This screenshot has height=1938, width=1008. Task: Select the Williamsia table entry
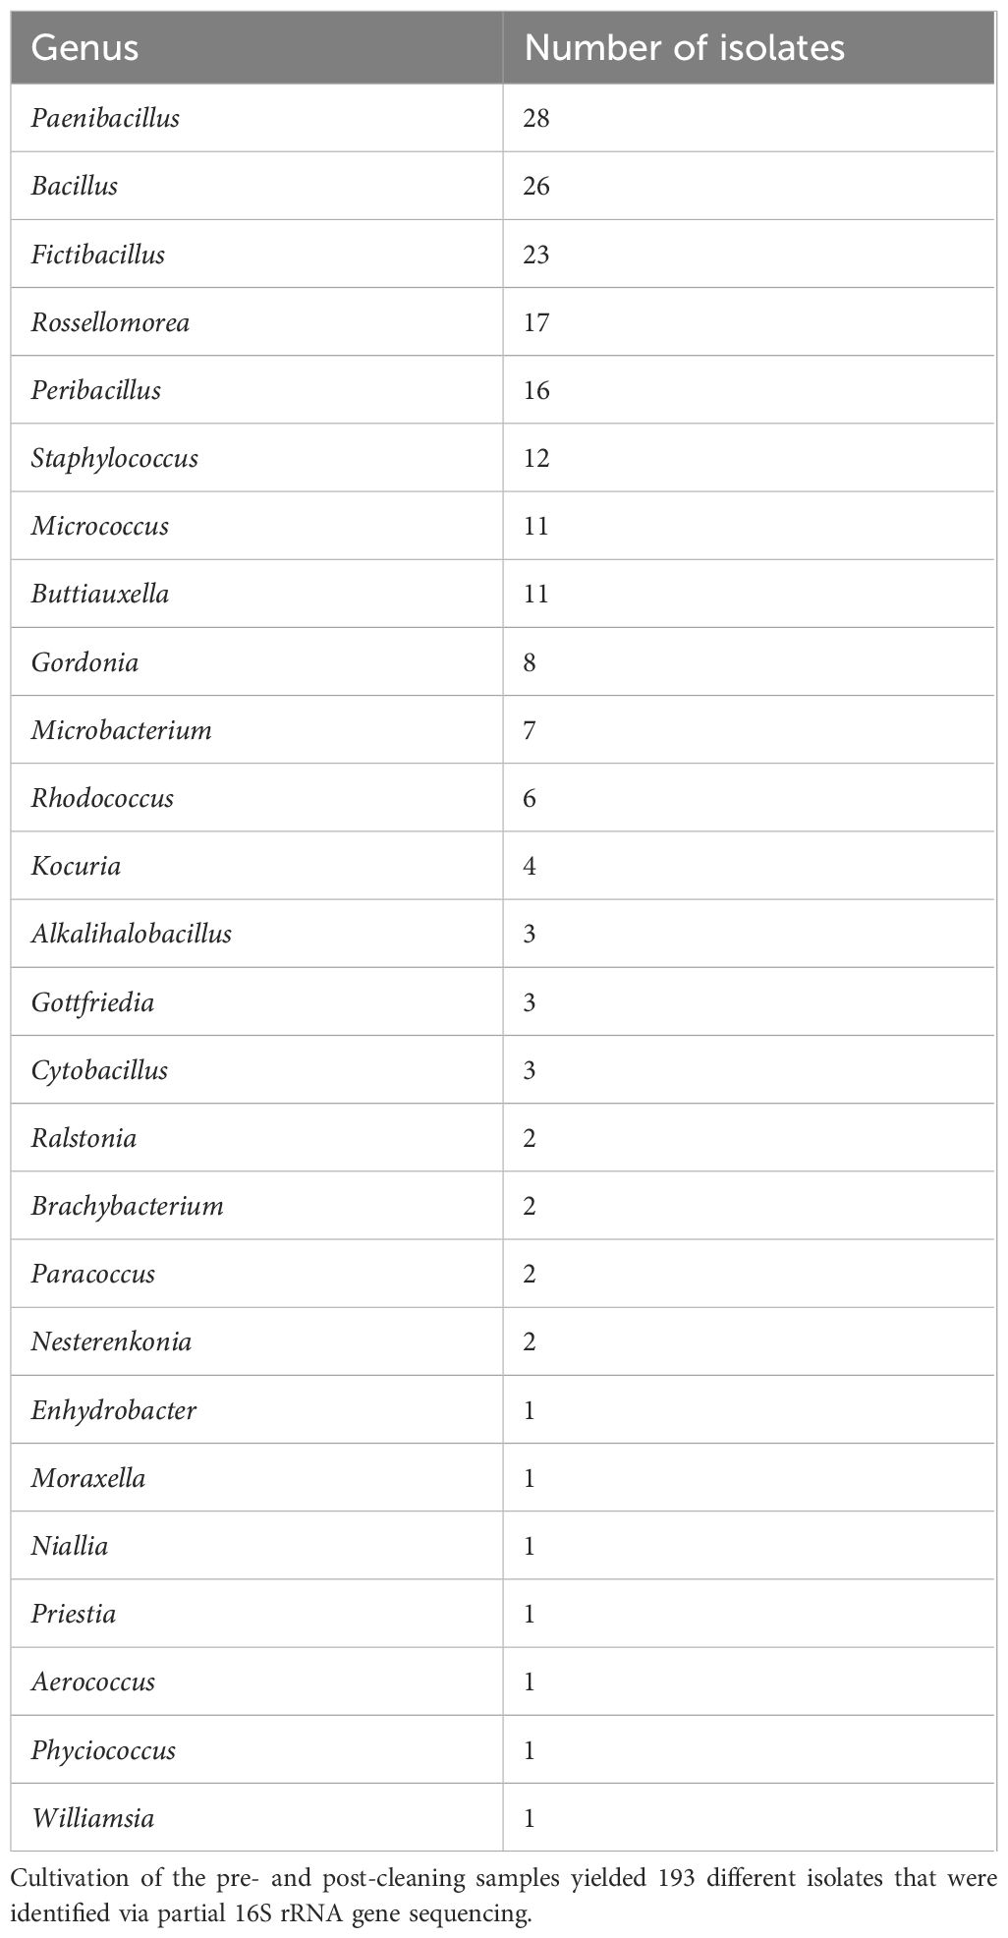coord(92,1818)
